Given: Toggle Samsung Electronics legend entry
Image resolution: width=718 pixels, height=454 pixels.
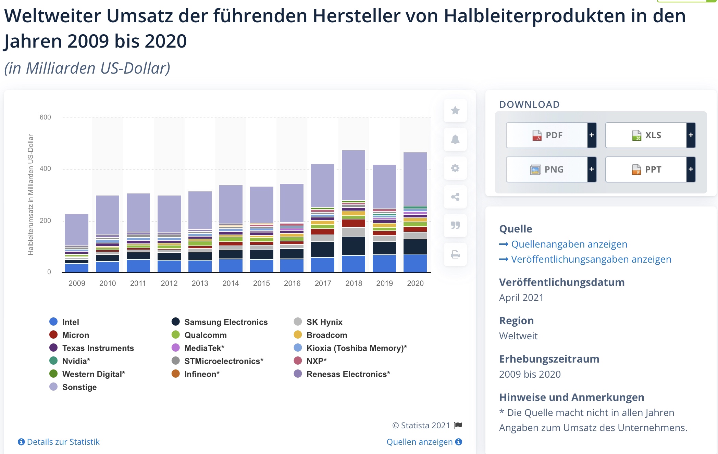Looking at the screenshot, I should 225,322.
